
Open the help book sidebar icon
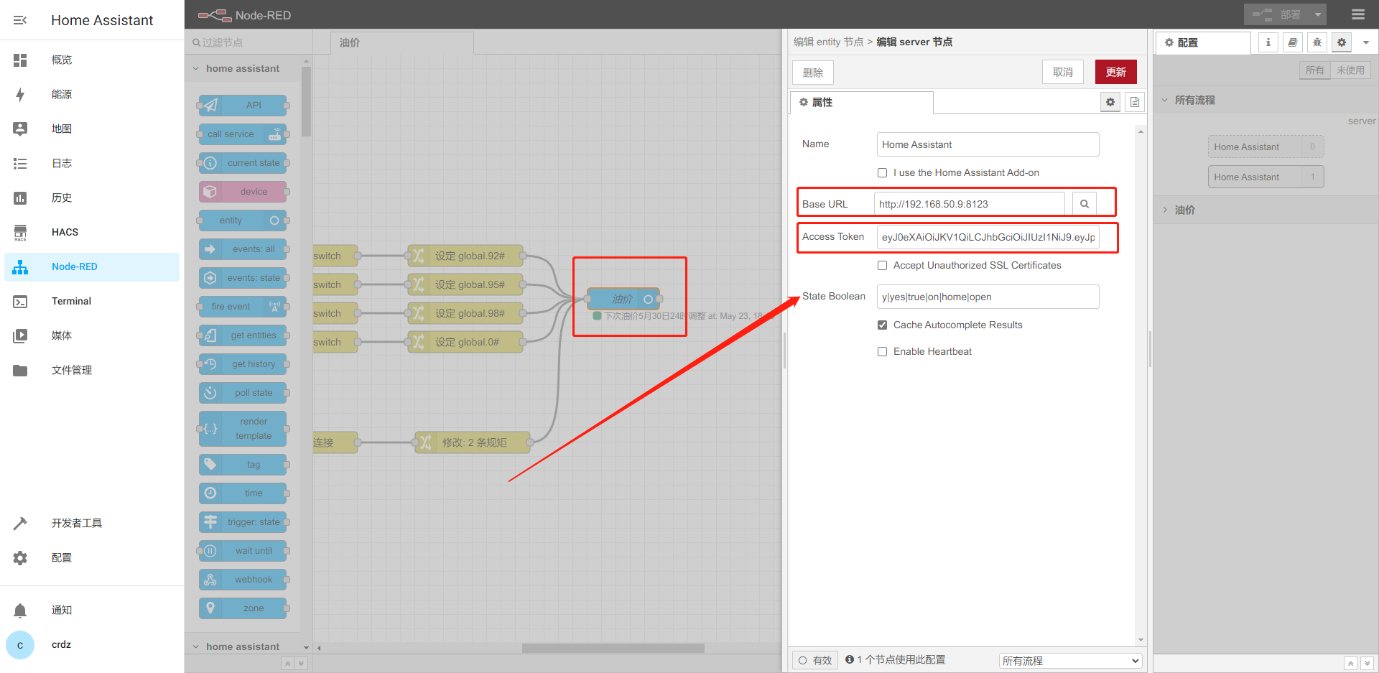pos(1292,42)
